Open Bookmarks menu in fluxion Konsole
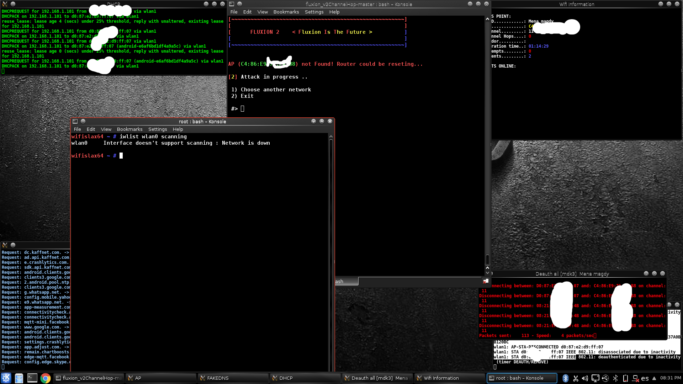This screenshot has height=384, width=683. pyautogui.click(x=286, y=12)
